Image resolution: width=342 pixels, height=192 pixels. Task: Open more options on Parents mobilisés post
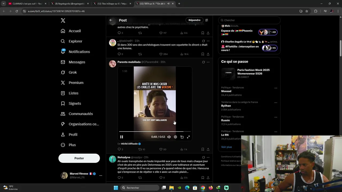click(x=208, y=62)
